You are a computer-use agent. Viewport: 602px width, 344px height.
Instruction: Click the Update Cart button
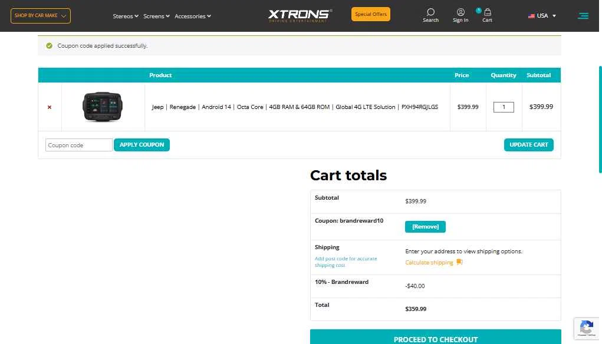pyautogui.click(x=529, y=145)
